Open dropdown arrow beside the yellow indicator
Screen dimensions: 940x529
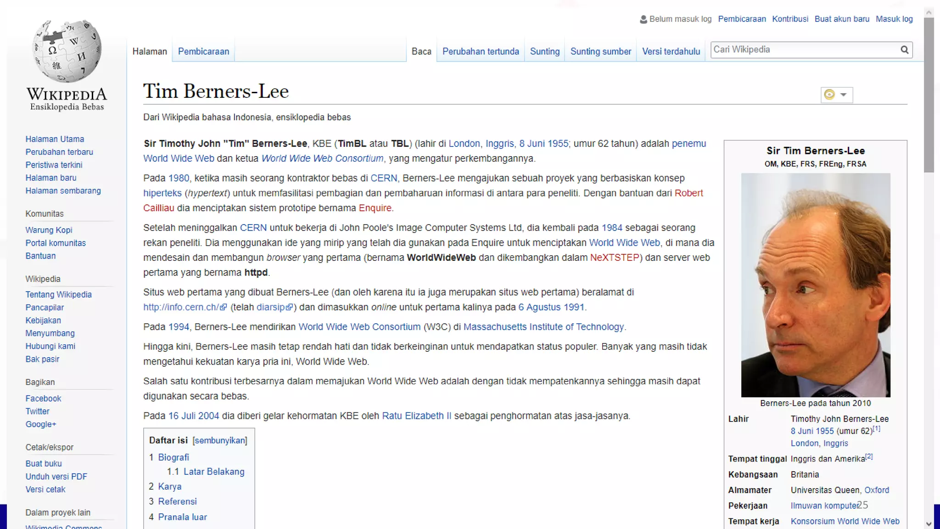coord(843,95)
